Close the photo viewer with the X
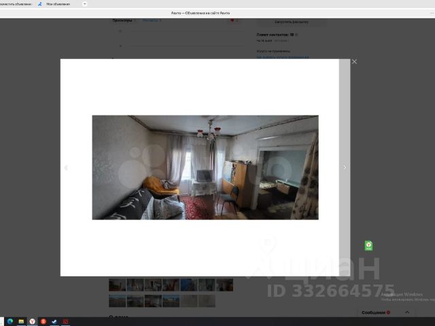The height and width of the screenshot is (326, 435). pyautogui.click(x=354, y=62)
